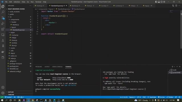Open the Selection menu
Screen dimensions: 182x102
coord(17,2)
